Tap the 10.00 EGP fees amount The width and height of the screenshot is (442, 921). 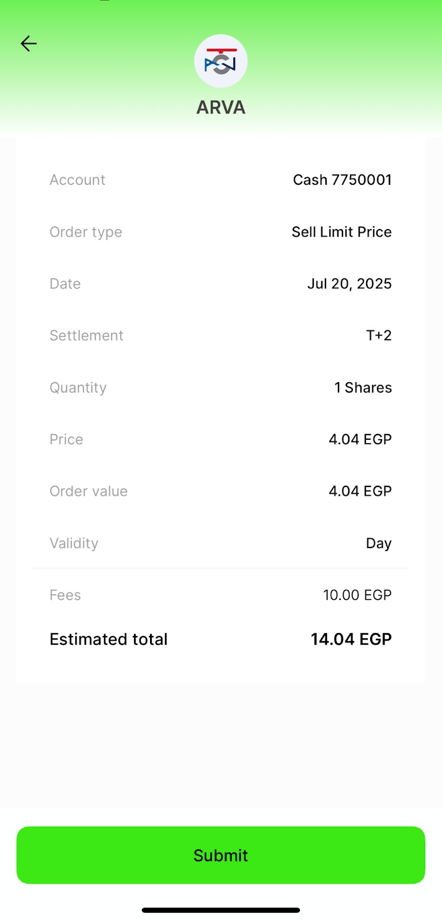(x=357, y=595)
